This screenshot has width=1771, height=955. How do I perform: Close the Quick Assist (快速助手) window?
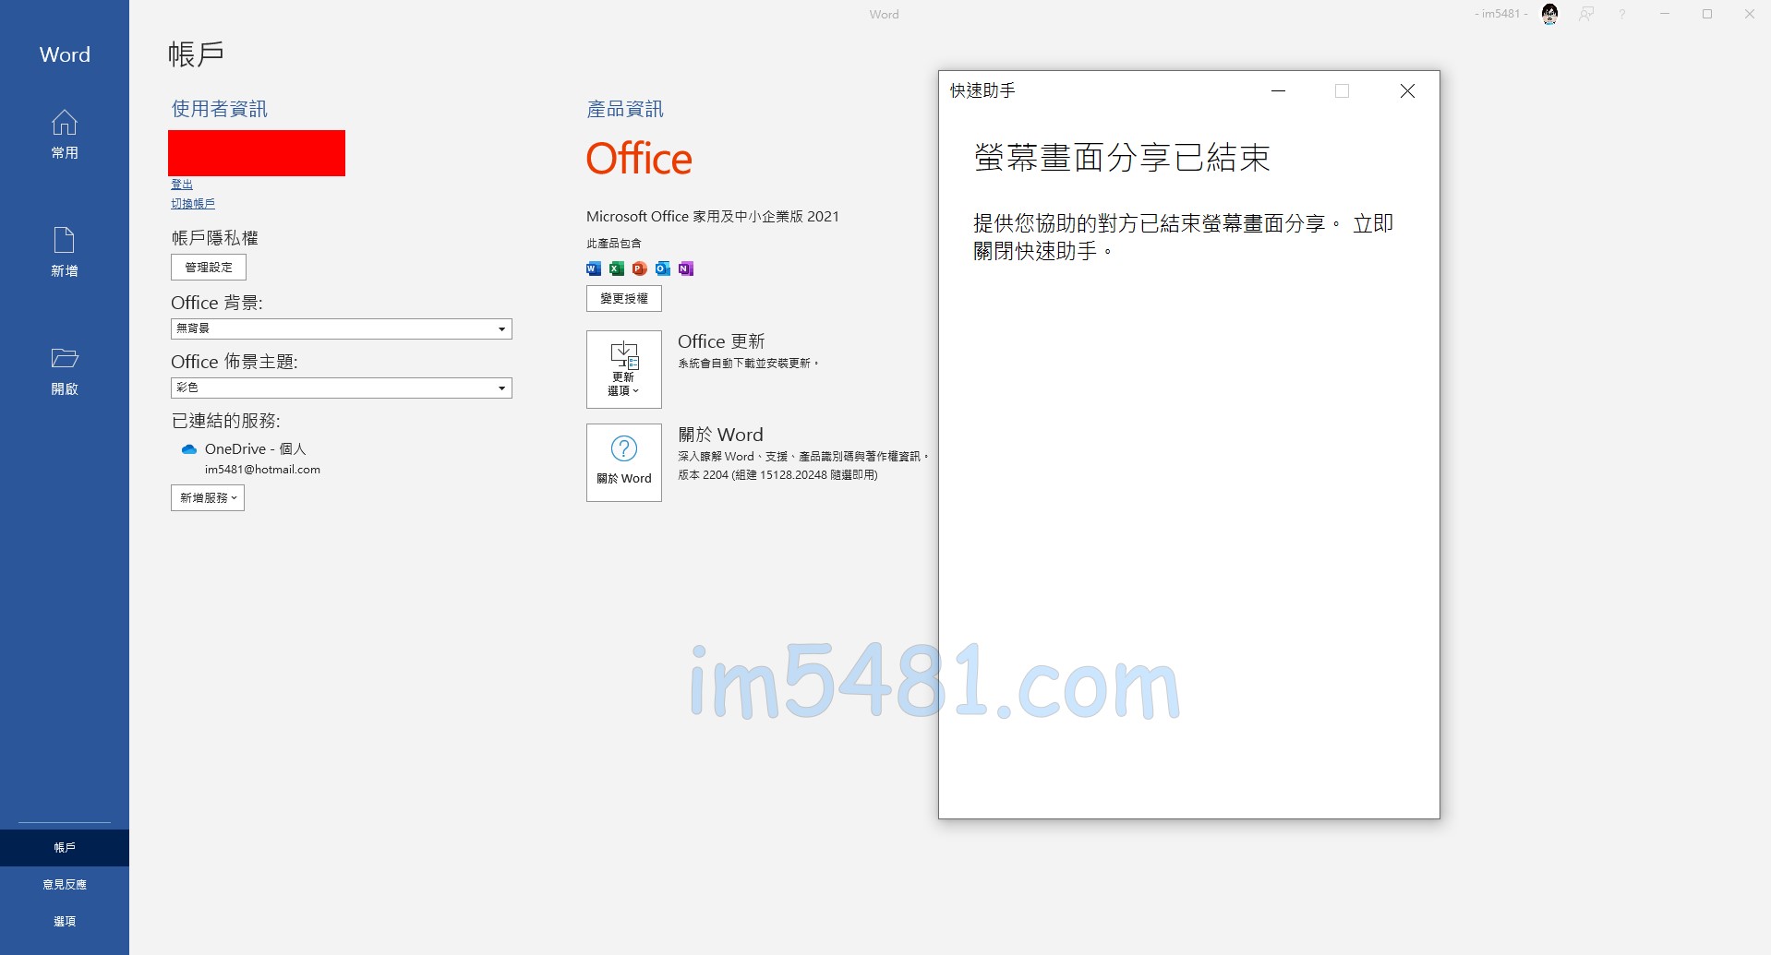click(x=1407, y=90)
